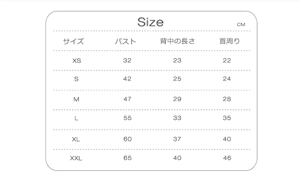300x181 pixels.
Task: Click the XS bust value 32
Action: pyautogui.click(x=127, y=60)
